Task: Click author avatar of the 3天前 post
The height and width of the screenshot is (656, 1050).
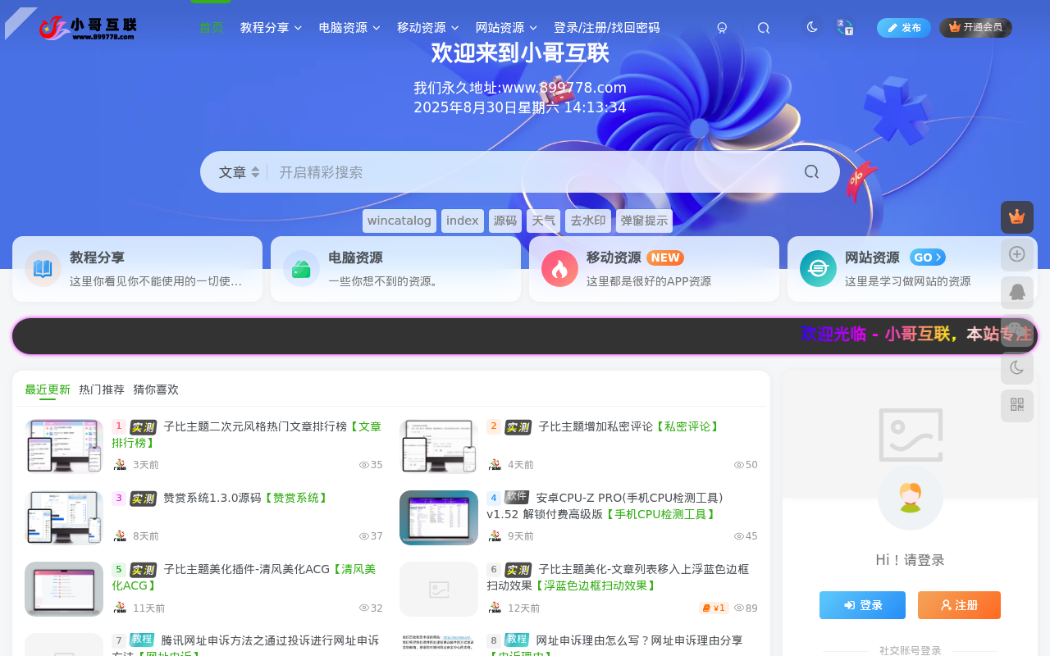Action: (x=120, y=465)
